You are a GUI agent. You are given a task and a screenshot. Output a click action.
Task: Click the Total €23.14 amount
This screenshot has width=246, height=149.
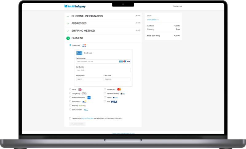[177, 36]
